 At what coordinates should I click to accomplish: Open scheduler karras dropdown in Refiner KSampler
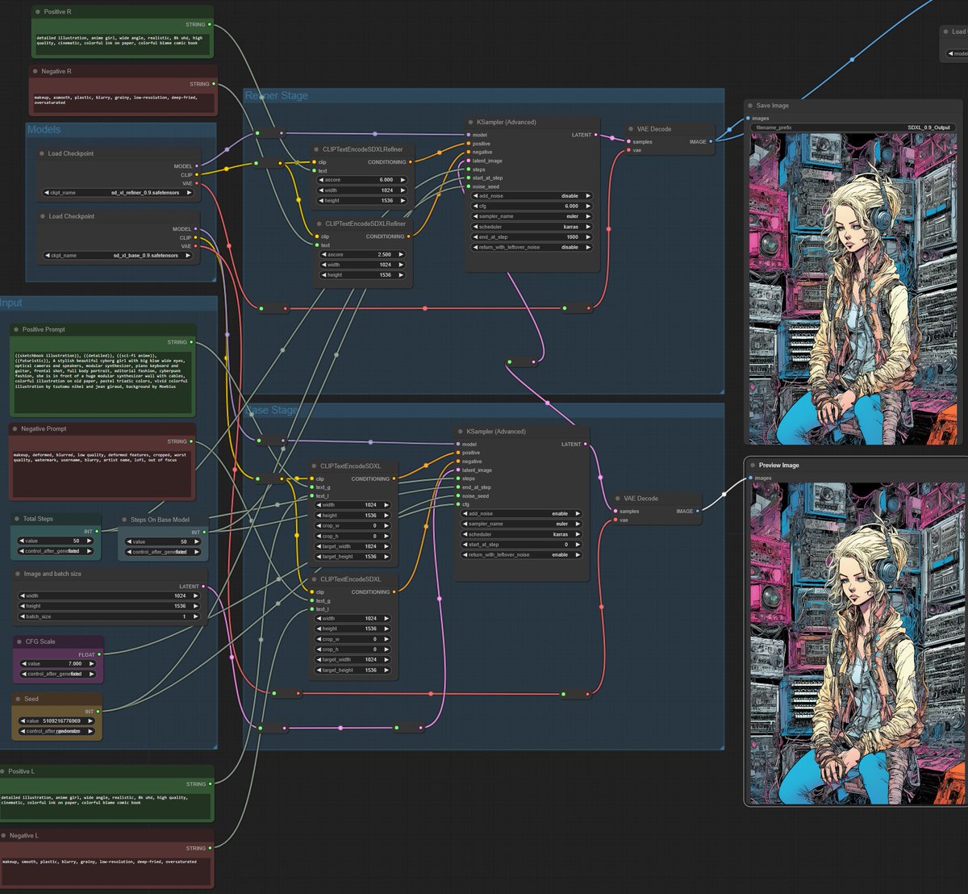[x=533, y=227]
